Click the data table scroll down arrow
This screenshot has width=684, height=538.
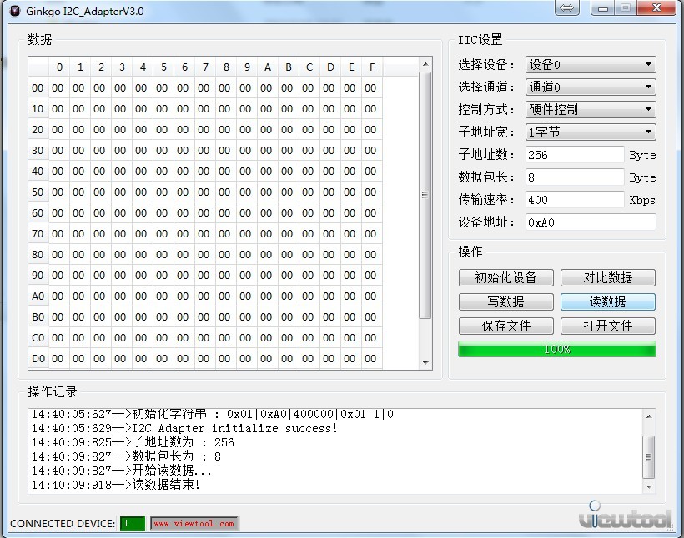[425, 363]
